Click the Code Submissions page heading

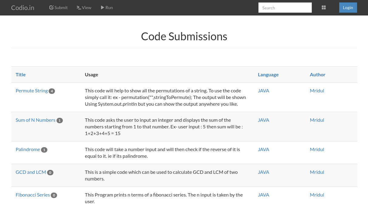pyautogui.click(x=184, y=36)
